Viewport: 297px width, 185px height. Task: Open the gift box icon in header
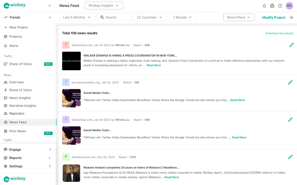click(272, 6)
